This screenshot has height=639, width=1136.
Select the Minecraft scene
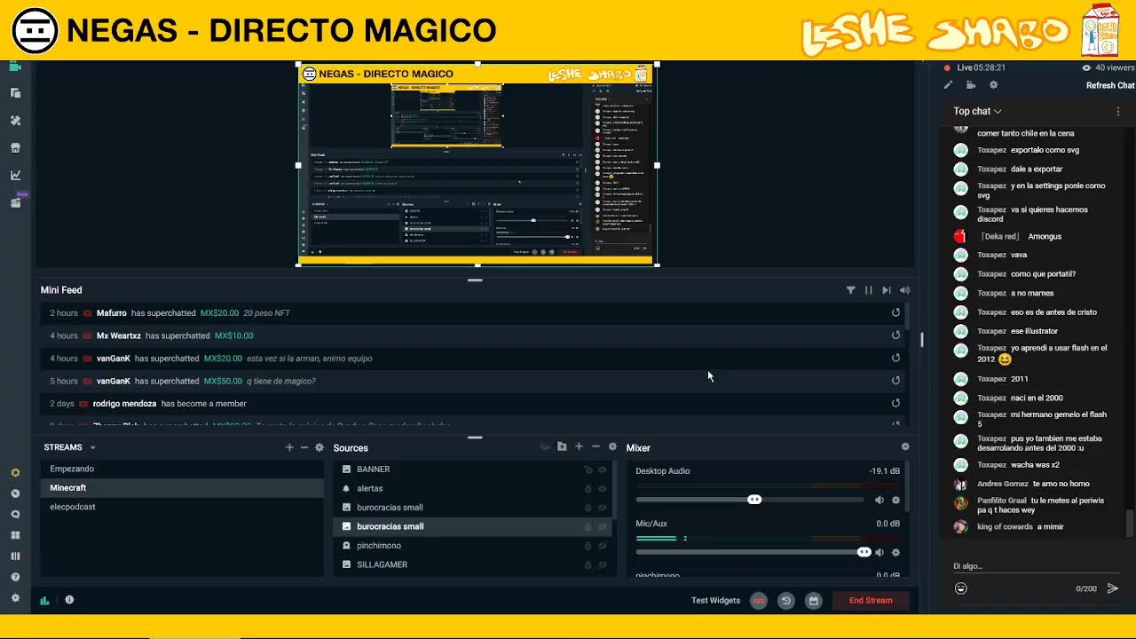182,487
